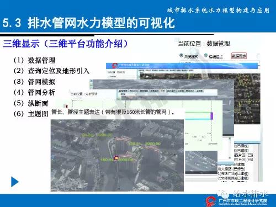276x207 pixels.
Task: Click the list item (4) 管网分析
Action: [x=34, y=92]
